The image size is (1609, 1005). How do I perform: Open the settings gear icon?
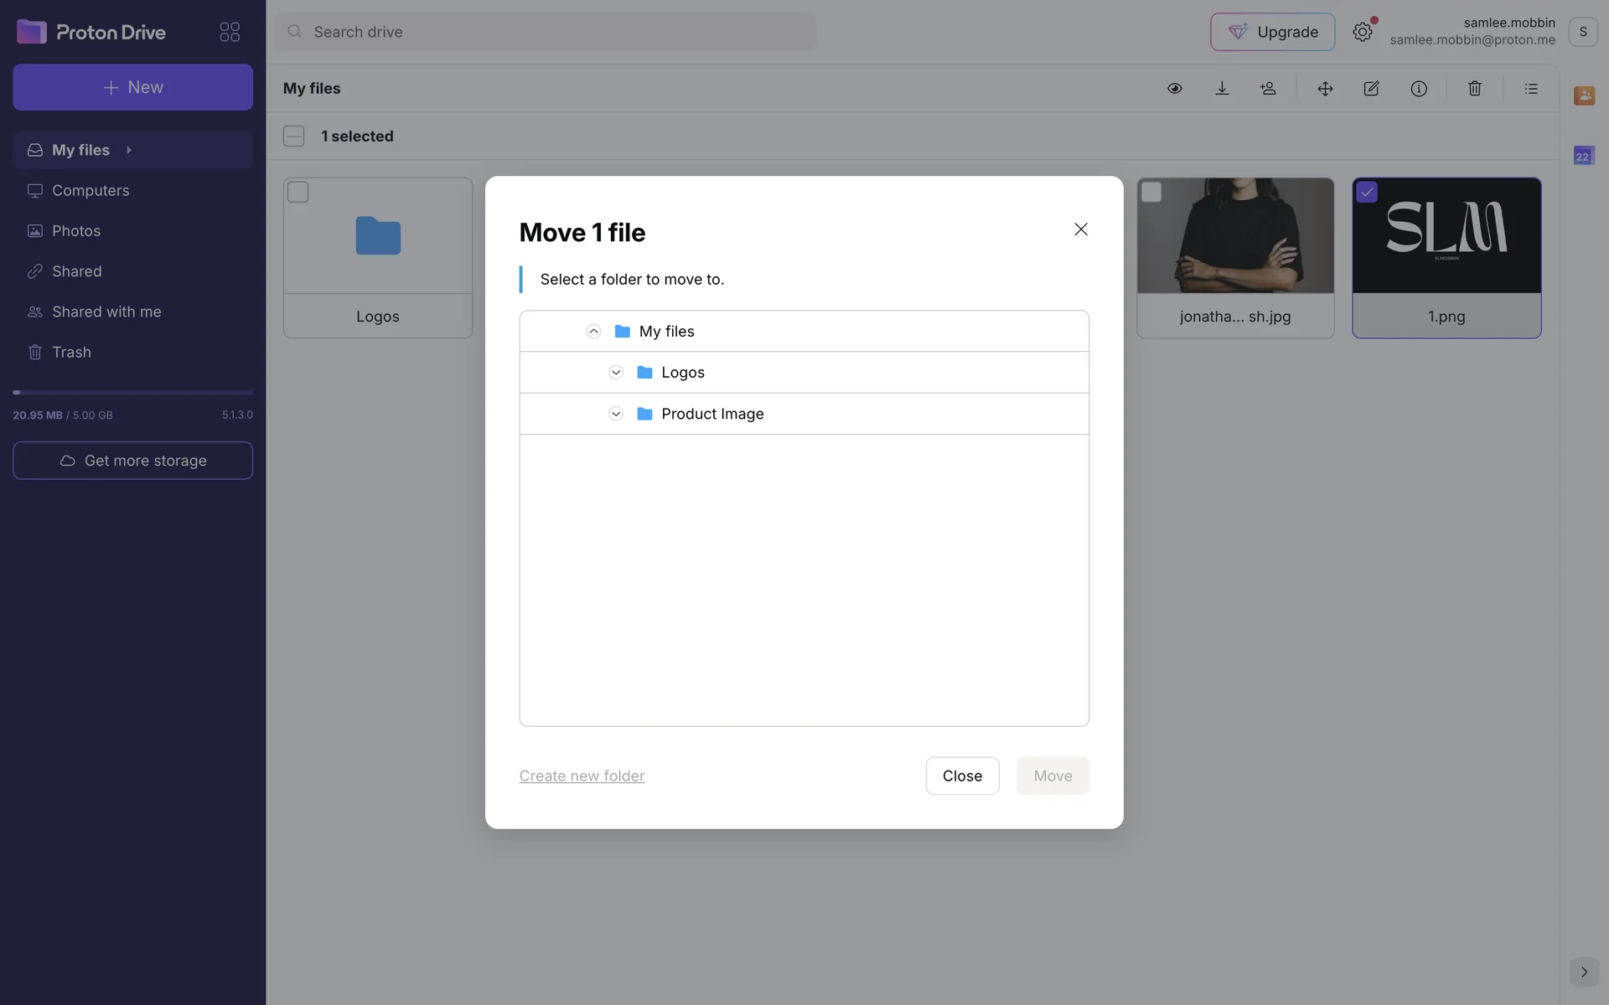coord(1363,32)
